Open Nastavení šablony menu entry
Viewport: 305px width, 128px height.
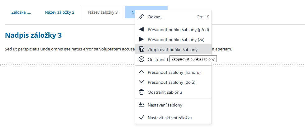[165, 105]
